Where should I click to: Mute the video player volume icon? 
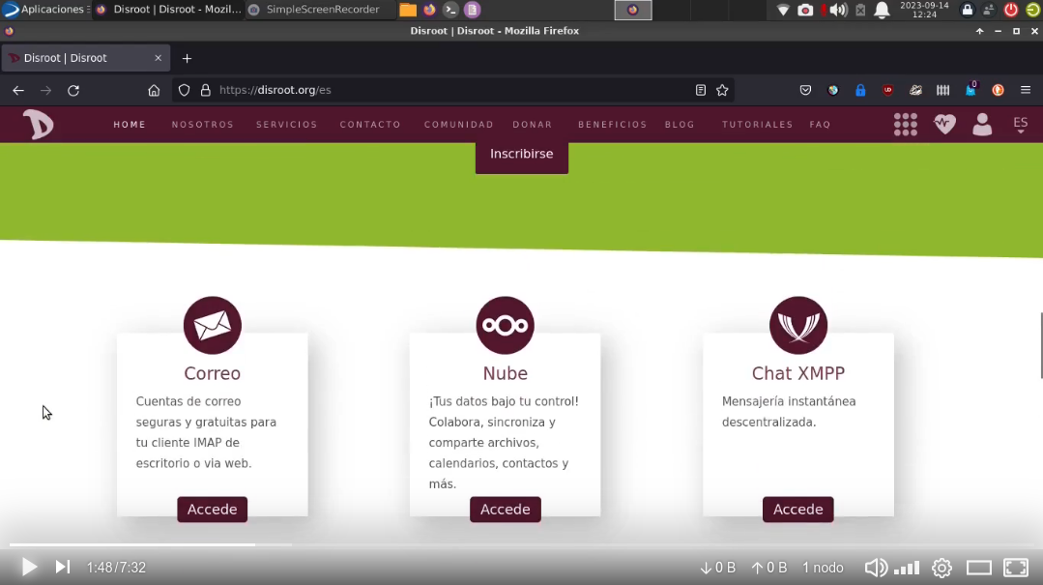pos(876,568)
